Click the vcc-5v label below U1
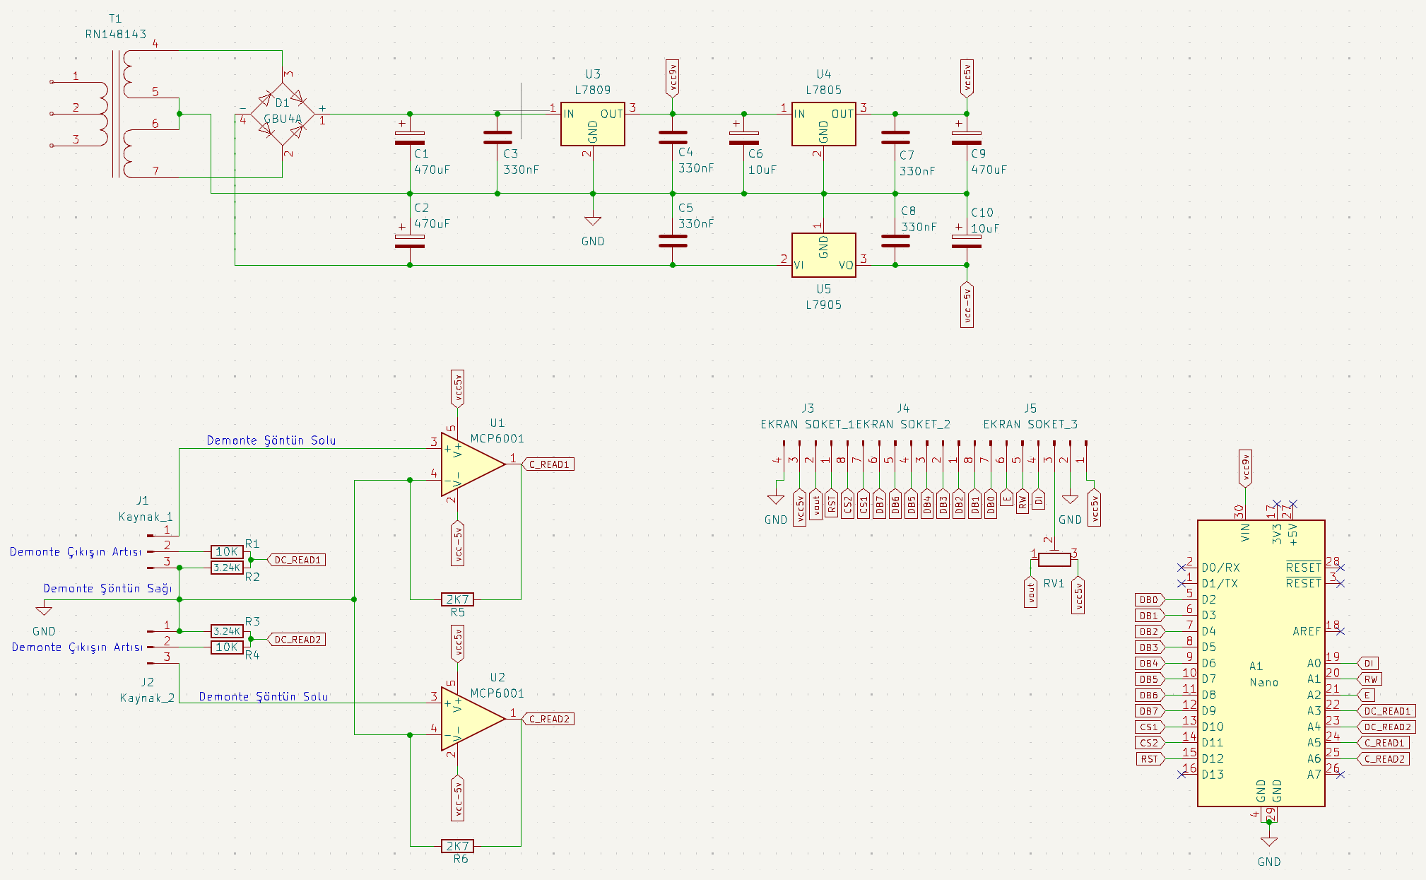1426x880 pixels. tap(457, 544)
